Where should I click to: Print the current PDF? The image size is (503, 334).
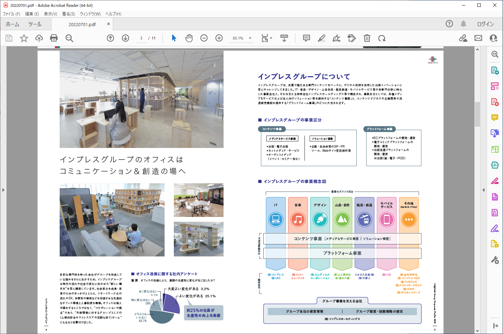click(53, 38)
